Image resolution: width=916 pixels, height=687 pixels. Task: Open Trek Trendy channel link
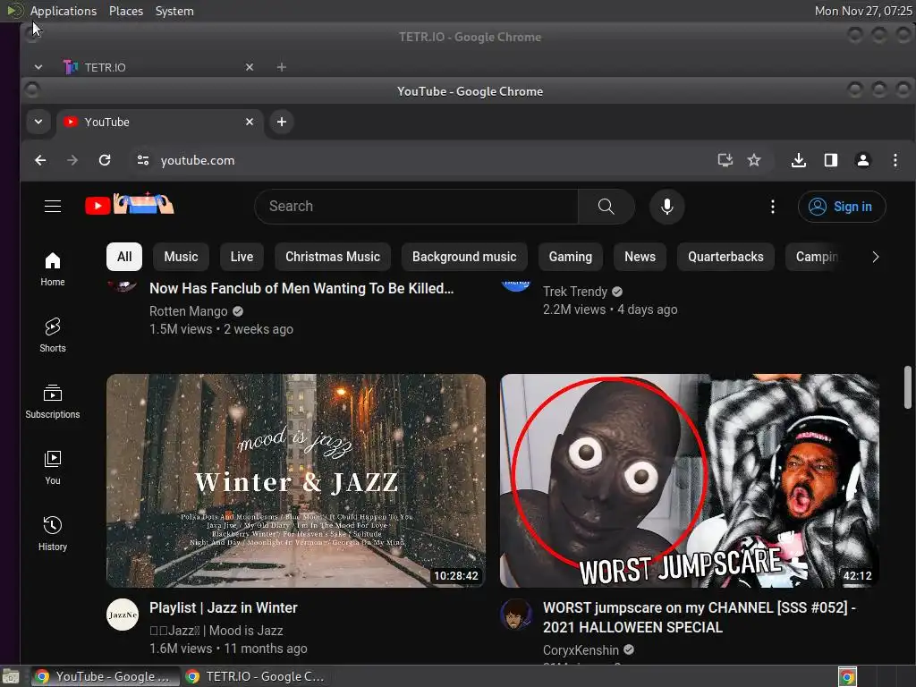point(575,292)
